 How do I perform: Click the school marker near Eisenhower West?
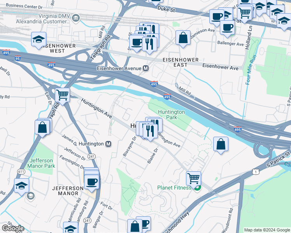click(x=39, y=40)
